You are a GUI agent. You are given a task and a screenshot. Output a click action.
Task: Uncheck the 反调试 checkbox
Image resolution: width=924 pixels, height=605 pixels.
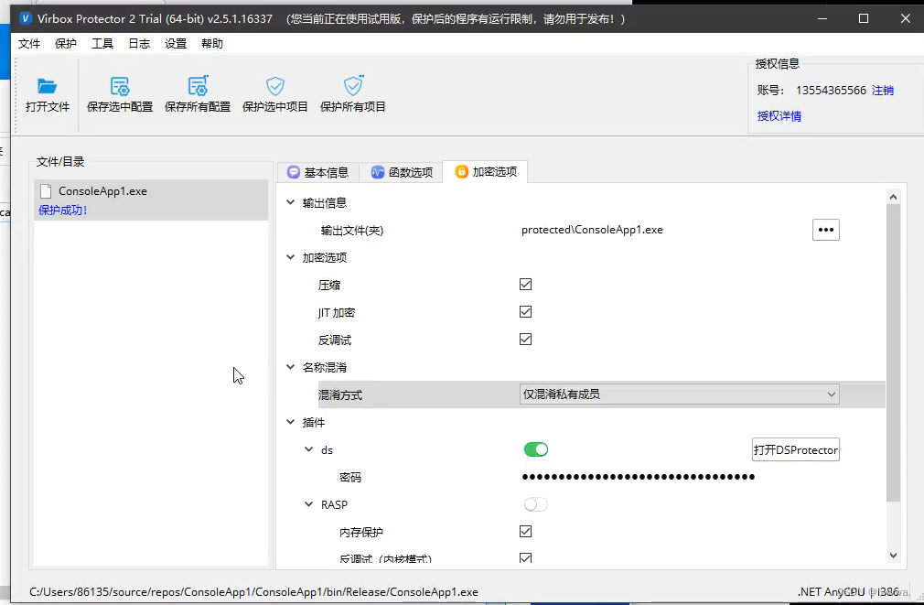pyautogui.click(x=526, y=339)
